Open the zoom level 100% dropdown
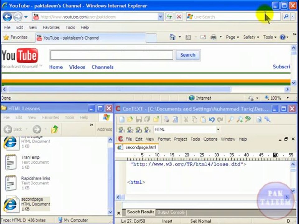 point(287,98)
